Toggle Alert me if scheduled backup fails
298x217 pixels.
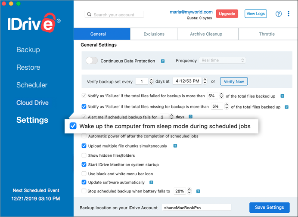pos(84,117)
